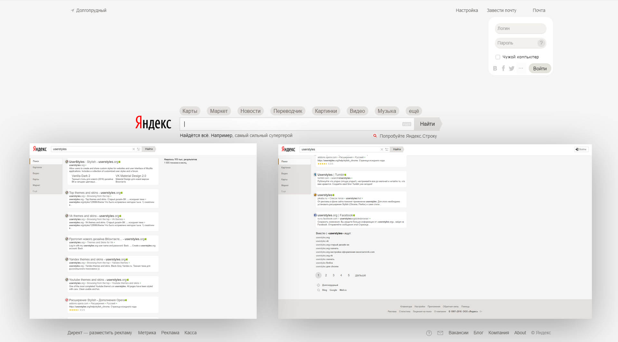Open the About footer link
Viewport: 618px width, 342px height.
click(x=520, y=333)
